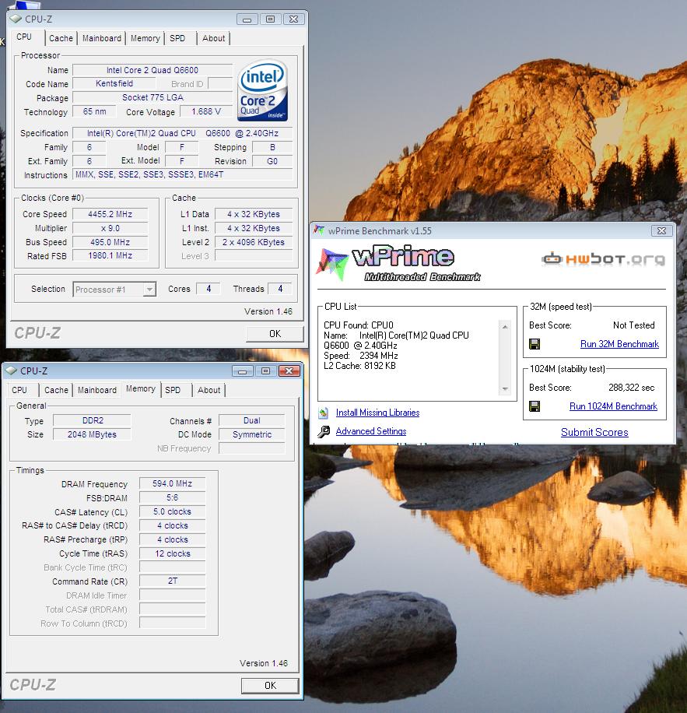Open SPD tab in bottom CPU-Z window
This screenshot has width=687, height=713.
coord(173,390)
